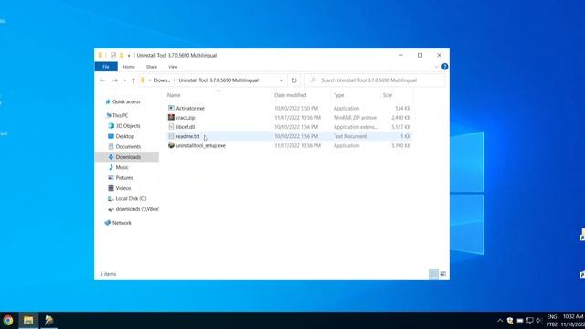Switch to Details view layout icon

[x=433, y=274]
